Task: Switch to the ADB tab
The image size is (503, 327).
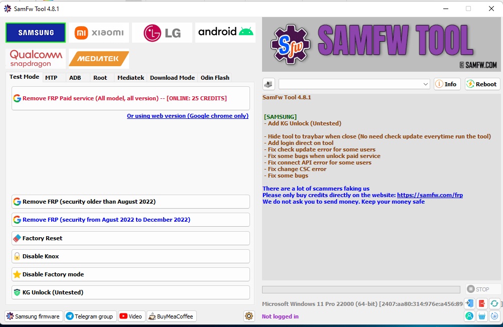Action: coord(76,78)
